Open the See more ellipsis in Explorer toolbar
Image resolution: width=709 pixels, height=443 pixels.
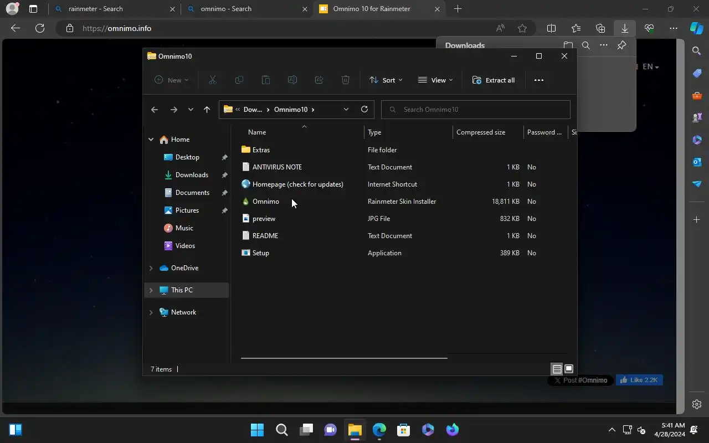[x=538, y=80]
